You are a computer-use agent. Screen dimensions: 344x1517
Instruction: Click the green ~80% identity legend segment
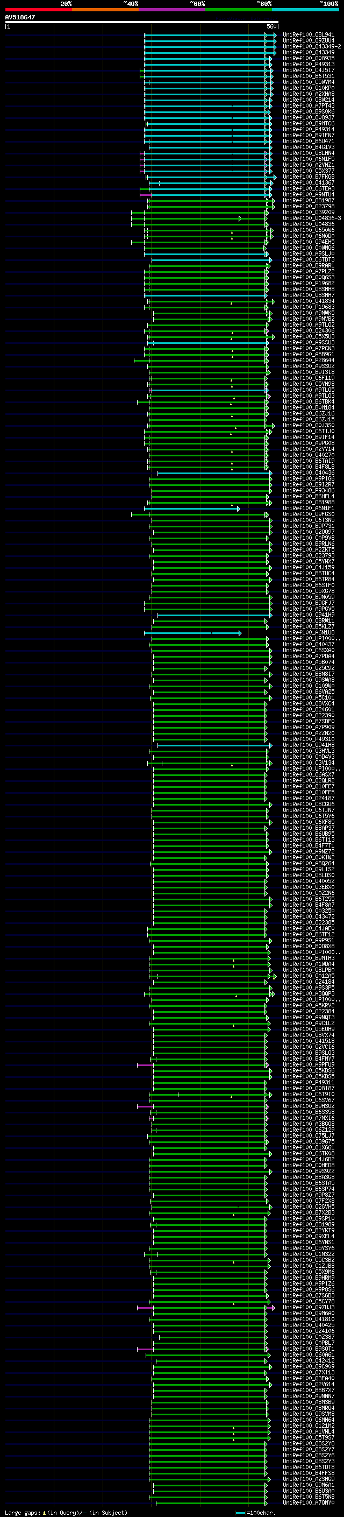coord(239,10)
